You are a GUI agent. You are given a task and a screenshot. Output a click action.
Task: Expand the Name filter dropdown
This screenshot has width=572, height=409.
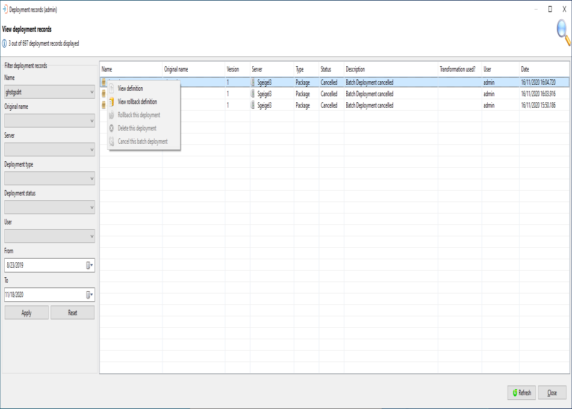click(92, 92)
